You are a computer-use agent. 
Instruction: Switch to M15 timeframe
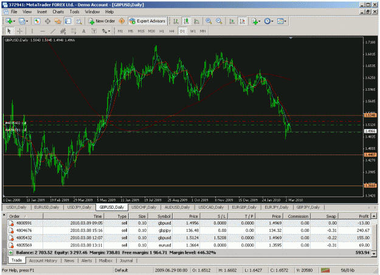click(141, 31)
